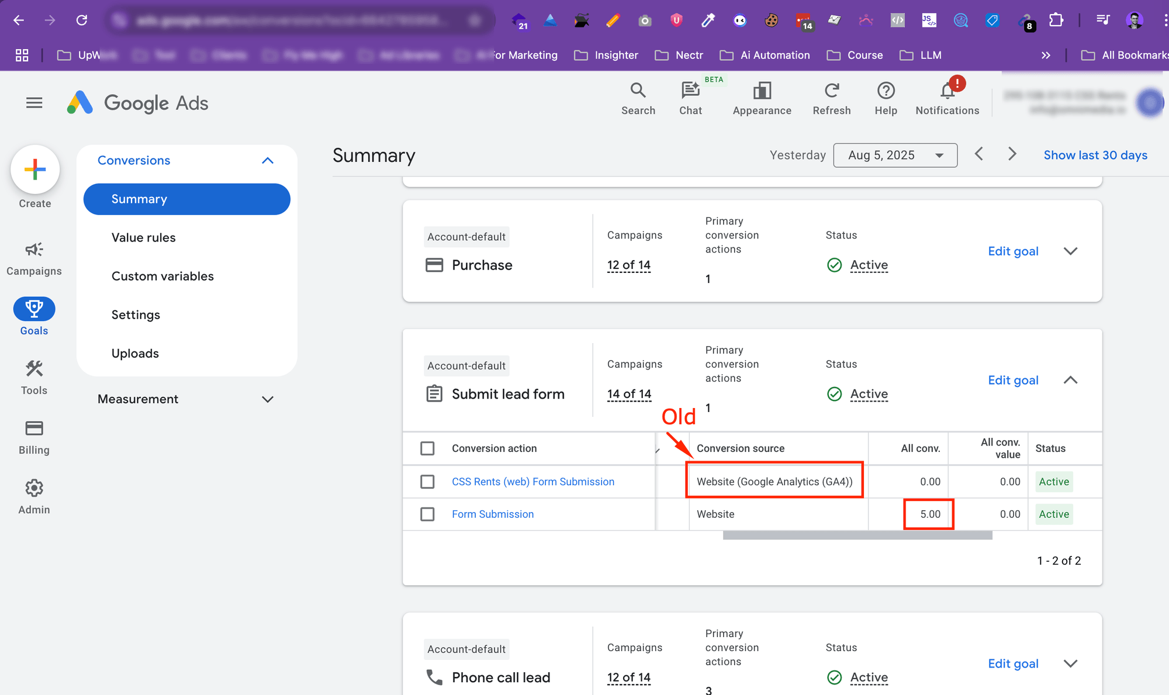Go back in browser

[x=19, y=20]
